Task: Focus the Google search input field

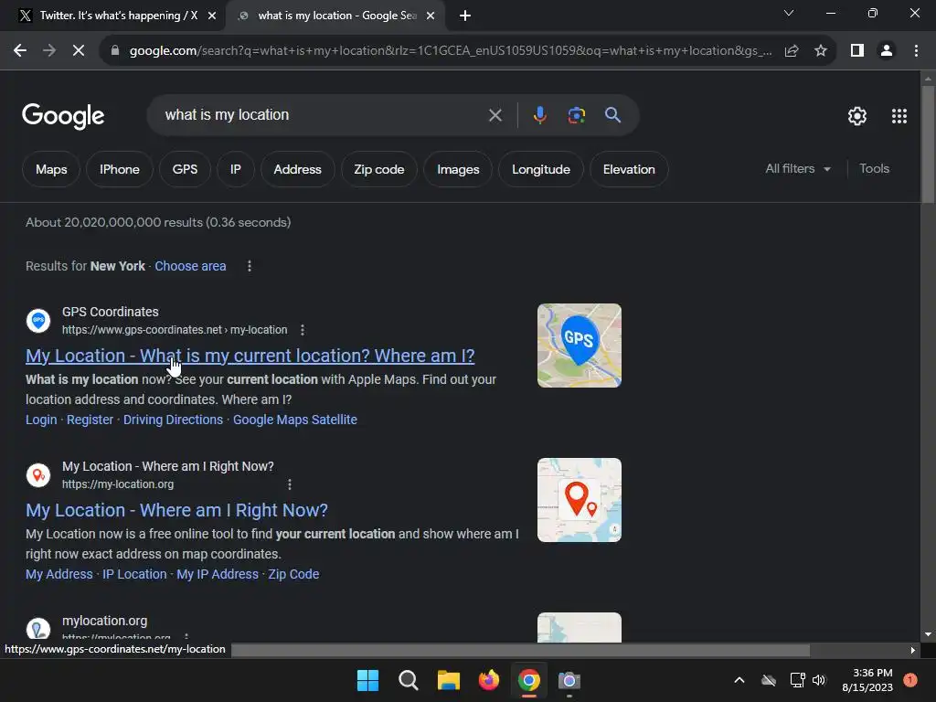Action: click(323, 115)
